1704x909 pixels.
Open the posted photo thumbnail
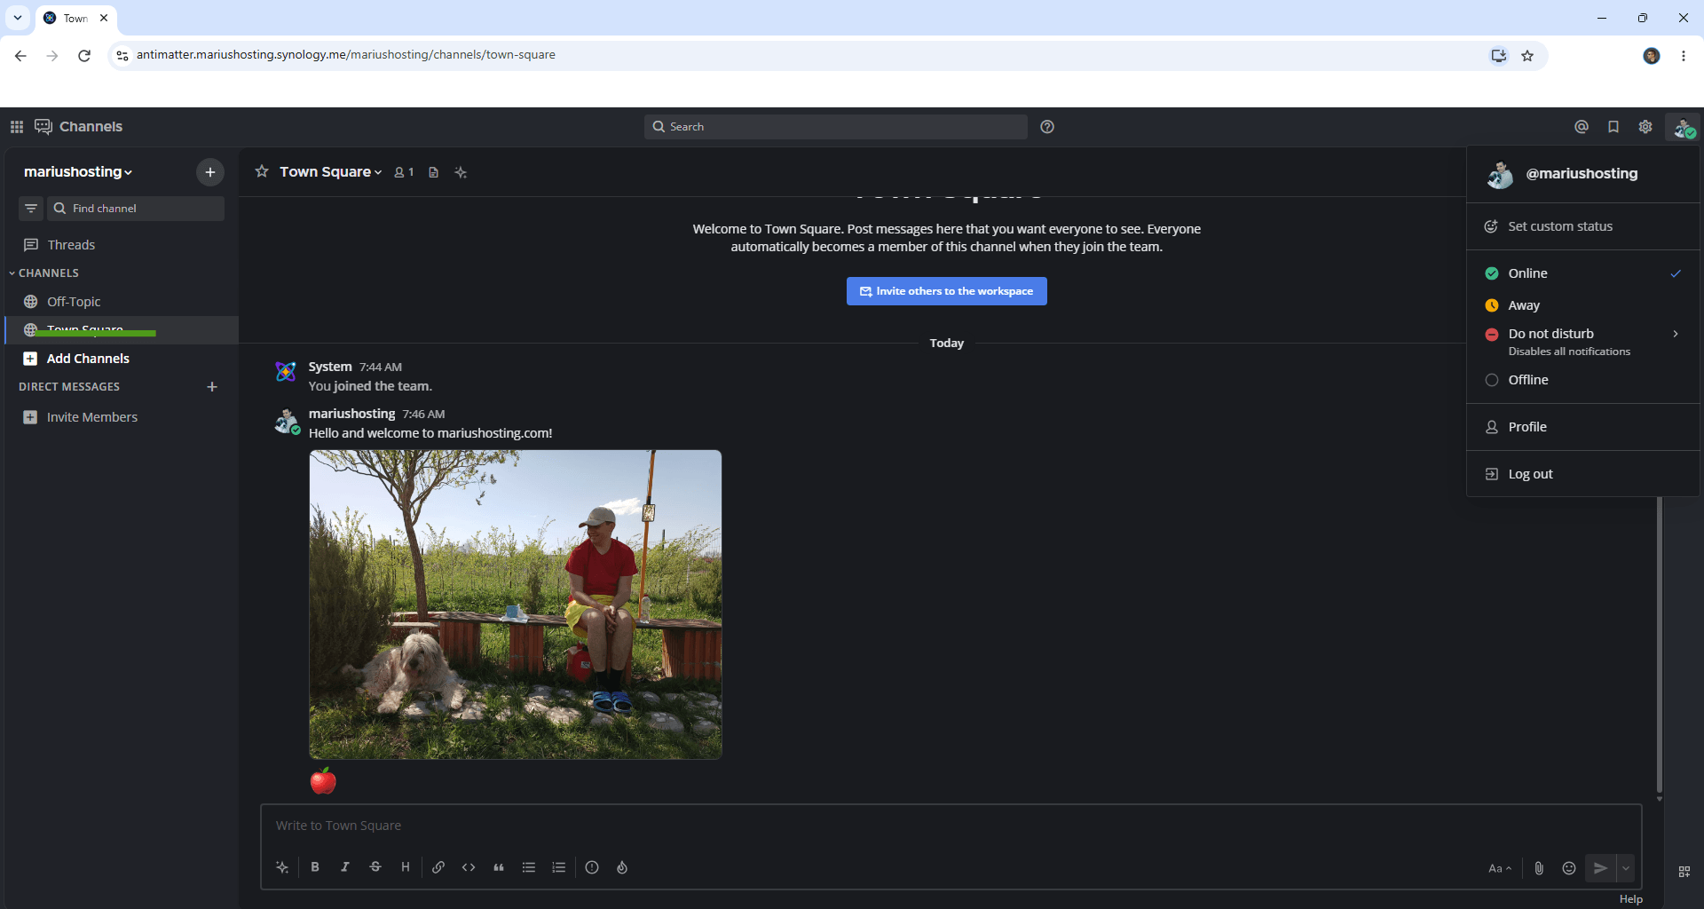click(516, 605)
